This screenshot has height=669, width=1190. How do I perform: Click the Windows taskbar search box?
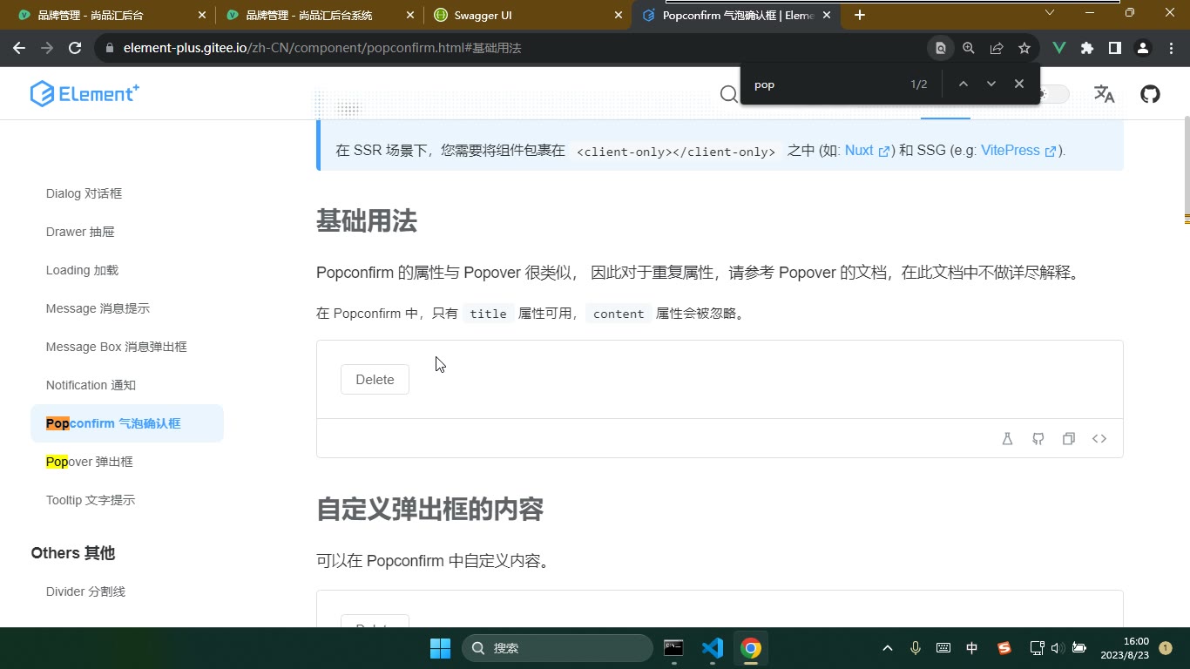(558, 648)
